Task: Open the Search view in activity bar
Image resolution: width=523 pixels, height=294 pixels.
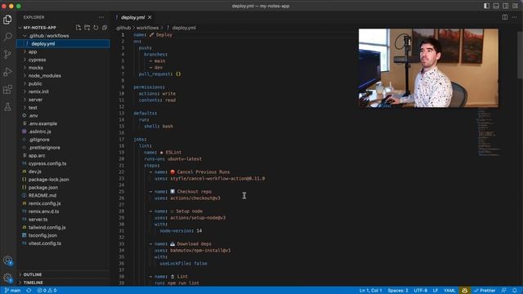Action: pyautogui.click(x=7, y=37)
